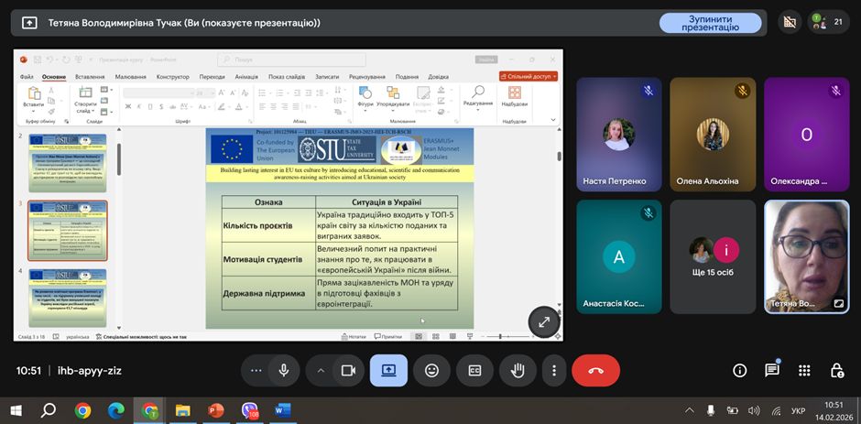Image resolution: width=861 pixels, height=424 pixels.
Task: Toggle the microphone on or off
Action: [284, 370]
